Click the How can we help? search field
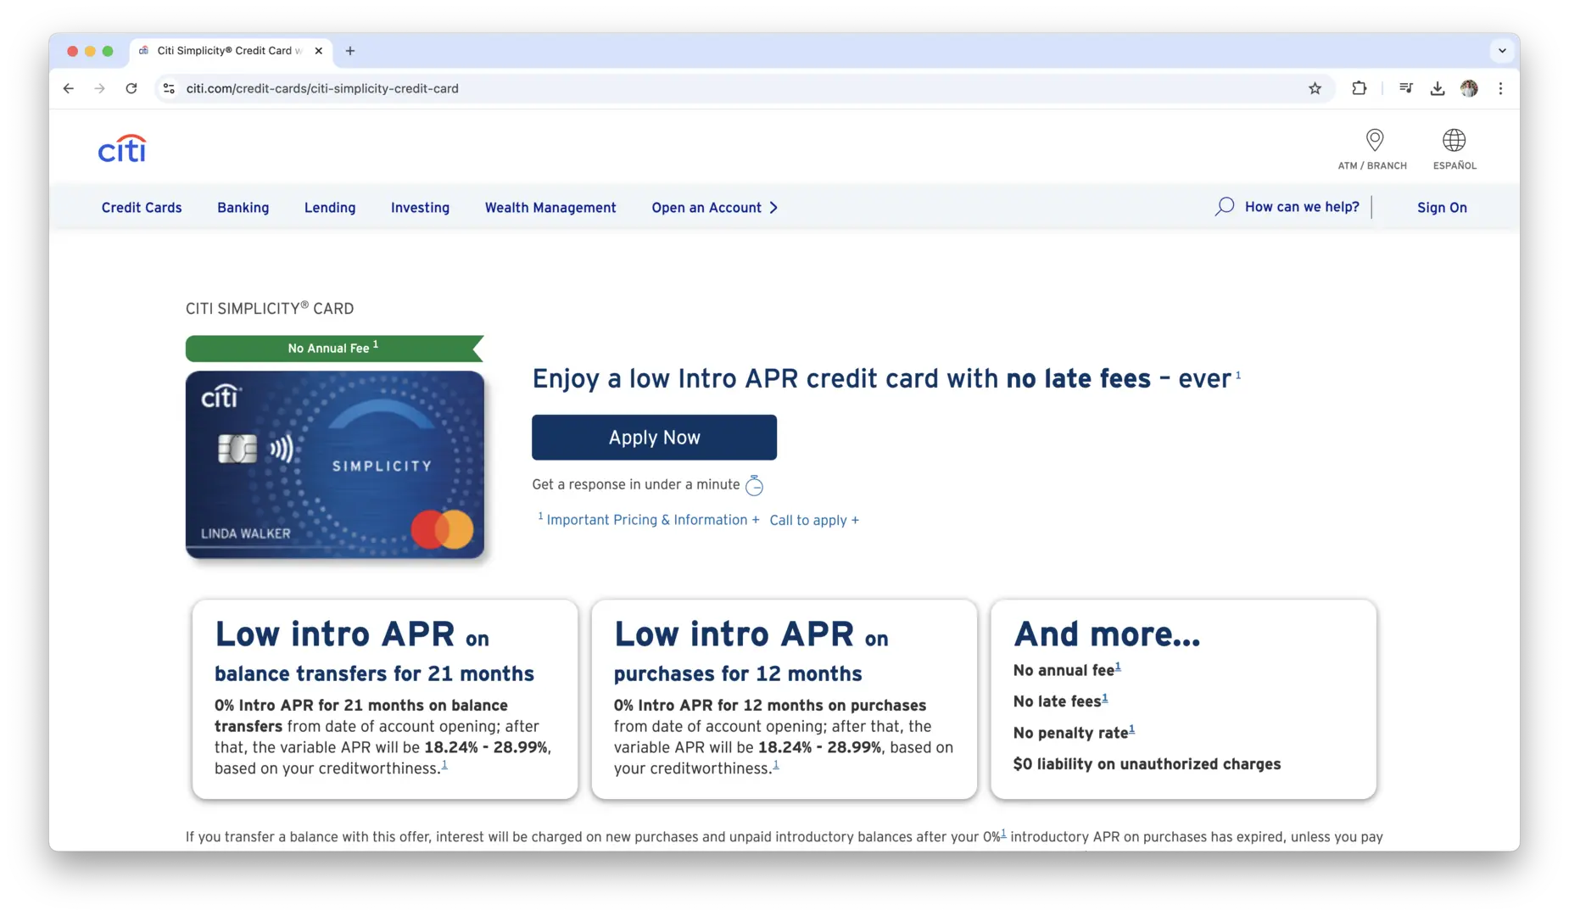1569x916 pixels. coord(1302,207)
